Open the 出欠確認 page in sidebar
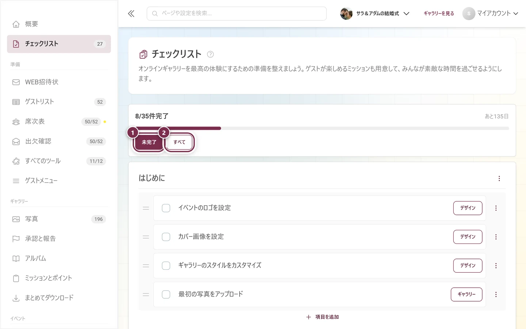 (x=59, y=141)
